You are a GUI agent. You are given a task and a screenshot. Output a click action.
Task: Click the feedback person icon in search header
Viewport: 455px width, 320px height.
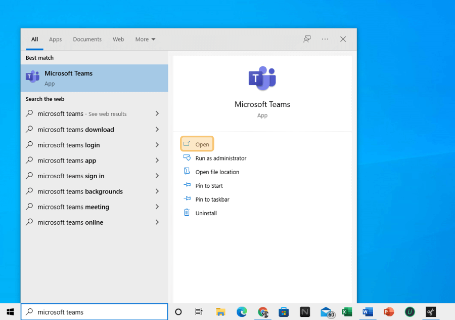(x=307, y=39)
